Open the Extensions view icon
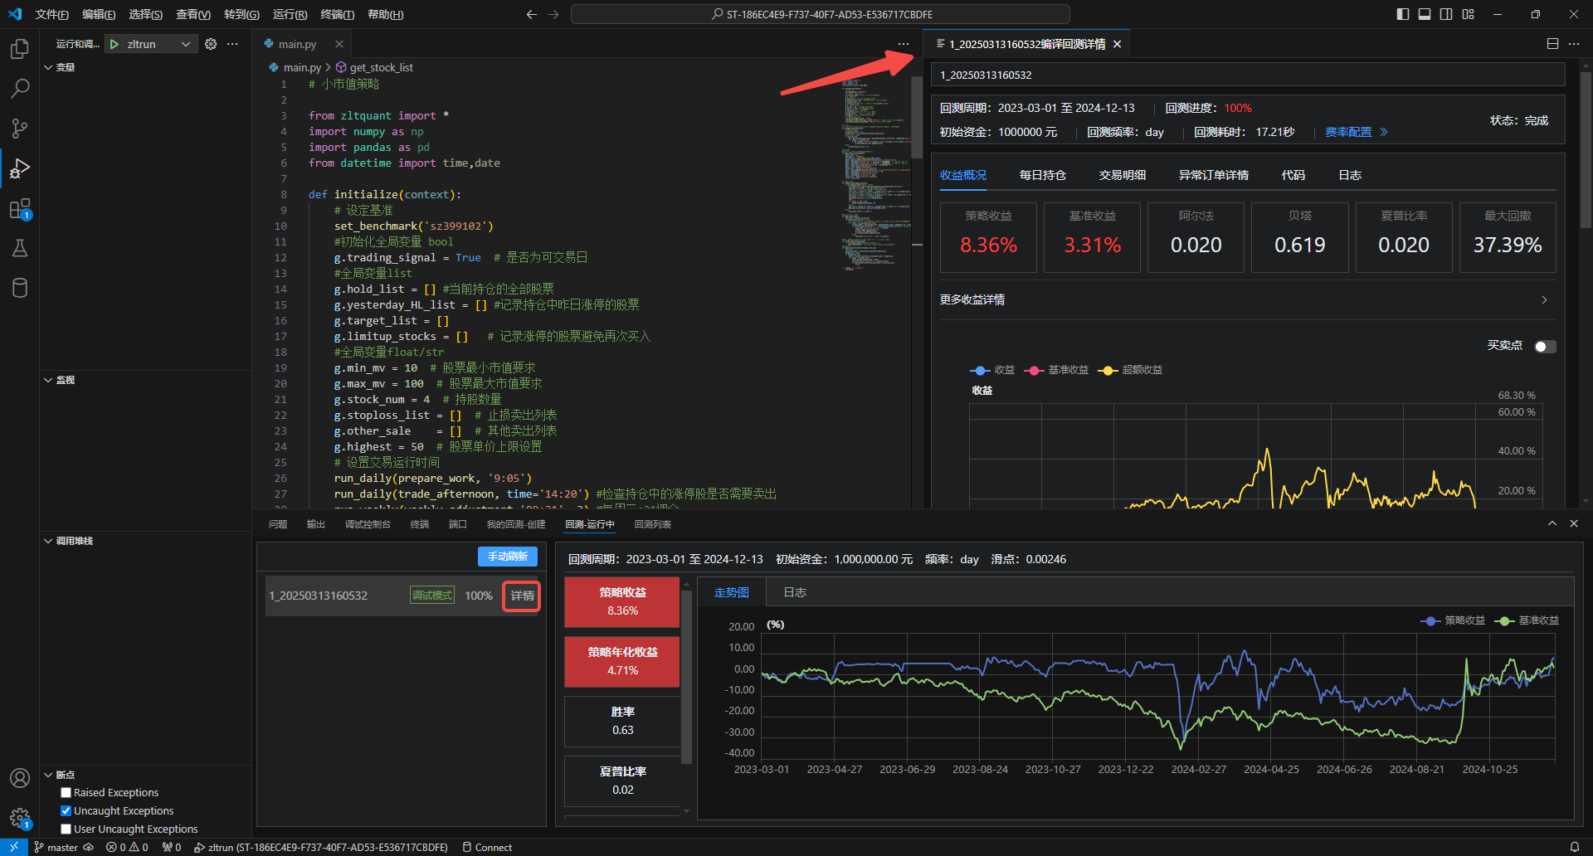 [x=20, y=209]
